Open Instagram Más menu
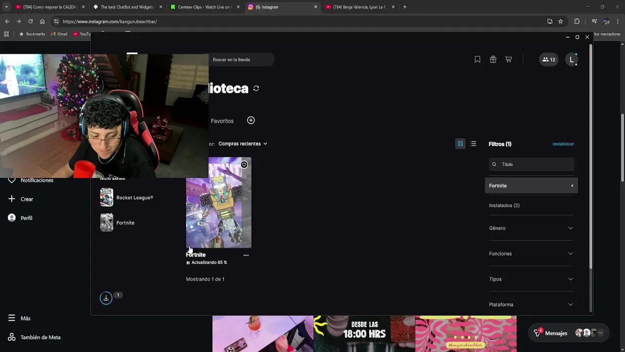The image size is (625, 352). (19, 318)
